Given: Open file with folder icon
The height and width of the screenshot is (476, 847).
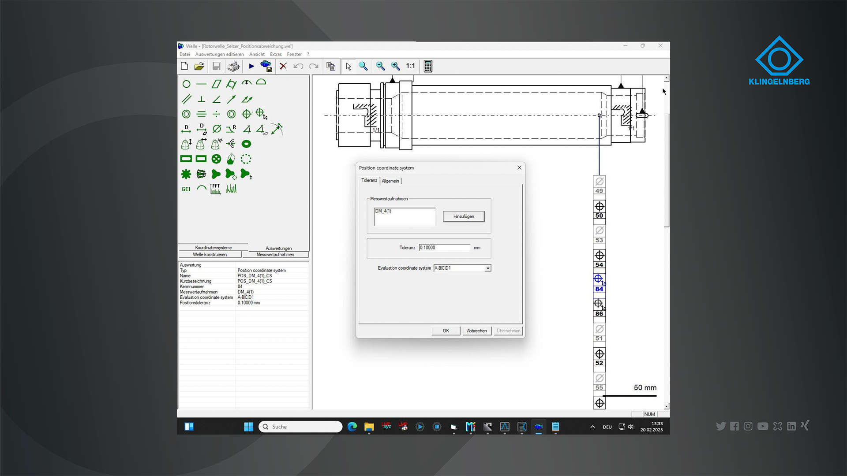Looking at the screenshot, I should coord(199,66).
